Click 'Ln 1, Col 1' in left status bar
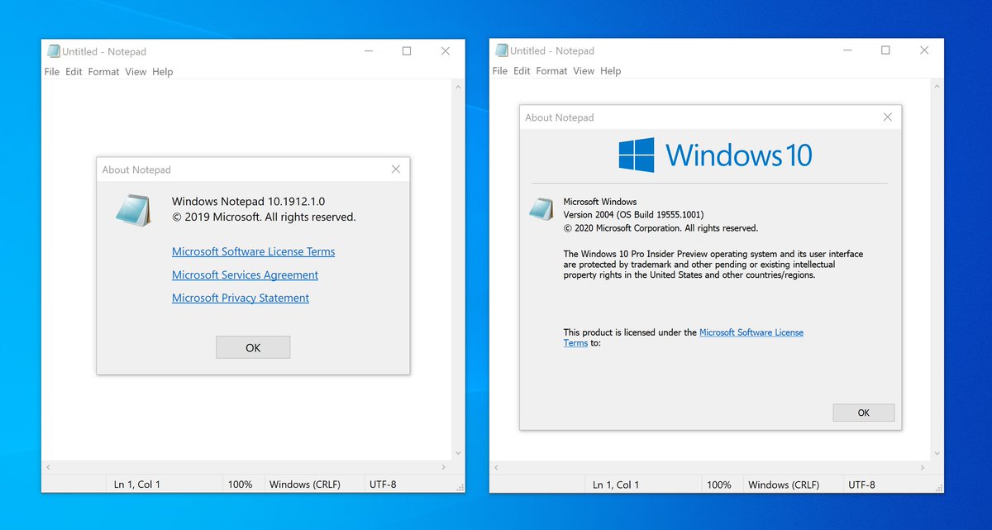 click(137, 485)
